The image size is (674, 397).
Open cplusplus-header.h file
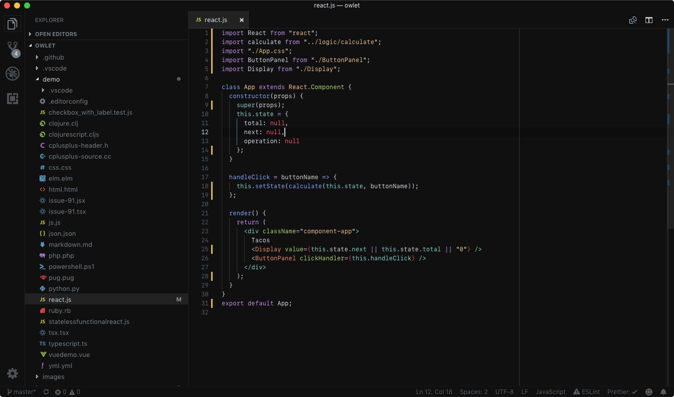pos(106,145)
